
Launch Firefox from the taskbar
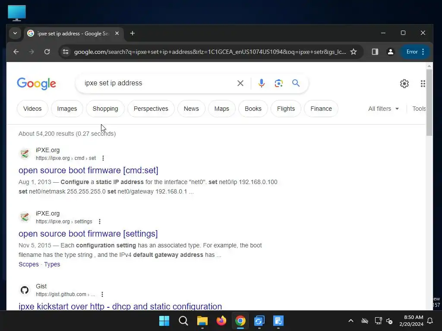[221, 321]
